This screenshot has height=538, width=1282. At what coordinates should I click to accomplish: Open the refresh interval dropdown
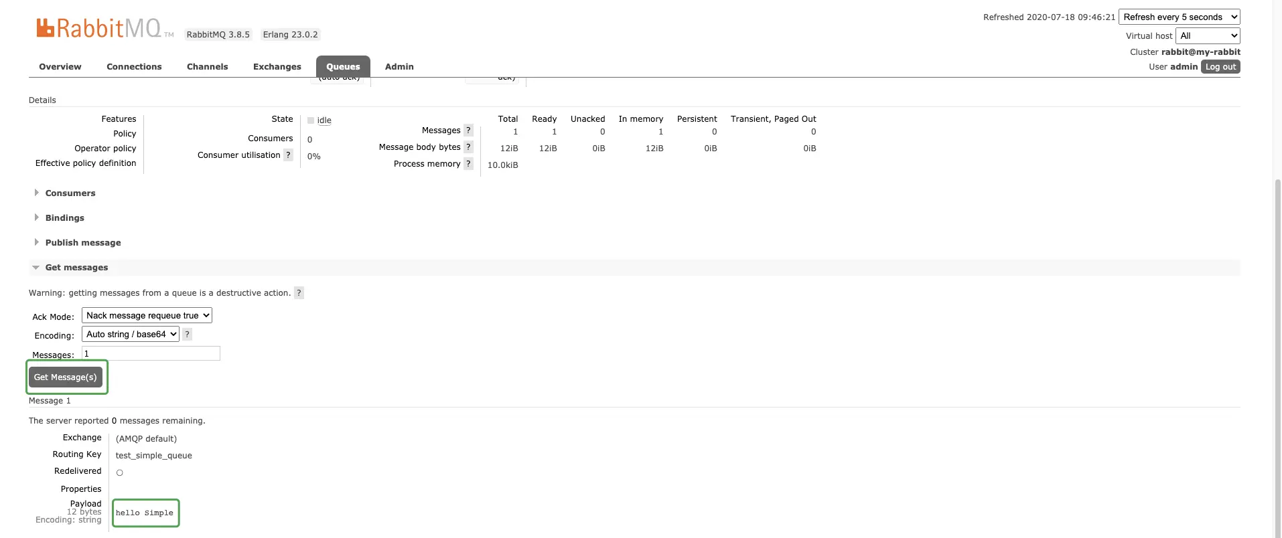(1179, 17)
